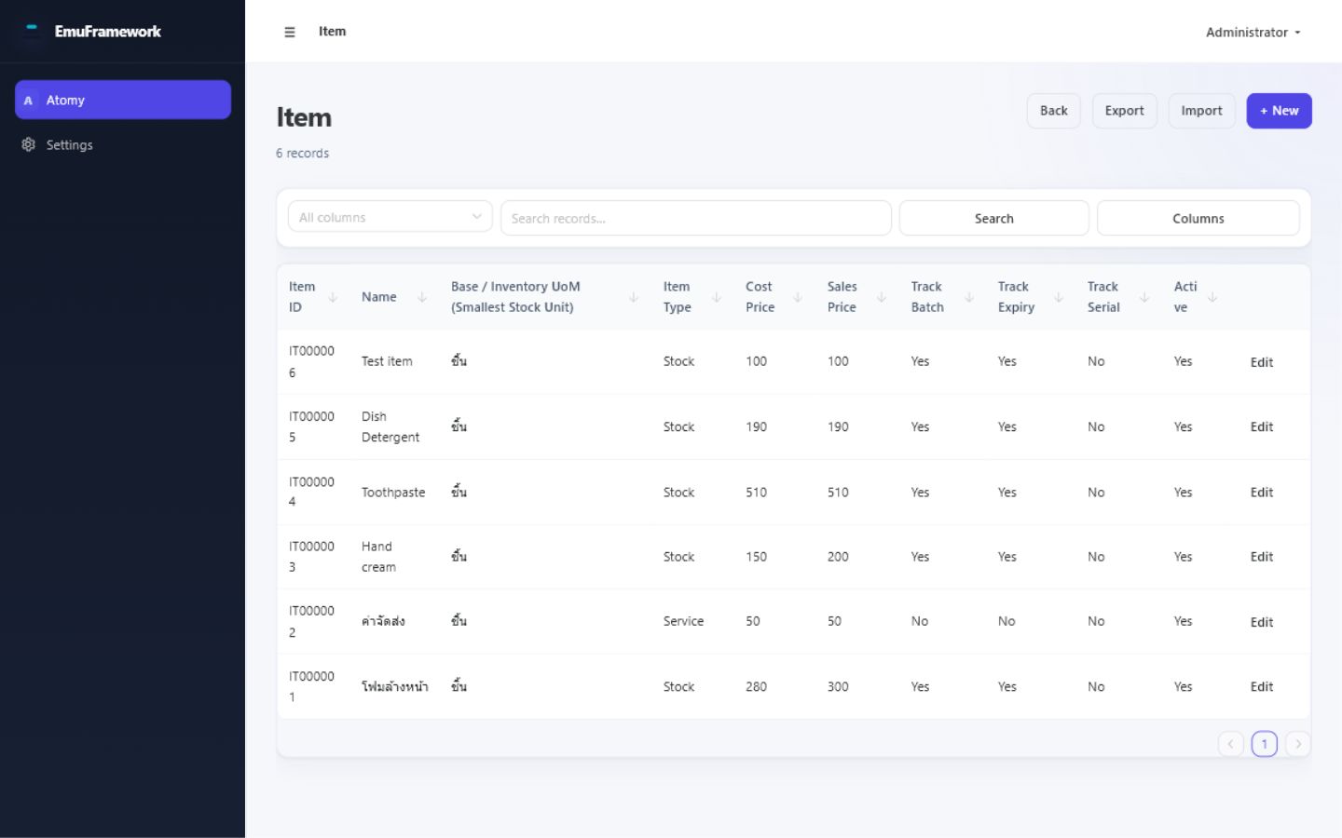Click the 6 records count text
This screenshot has height=838, width=1342.
302,153
